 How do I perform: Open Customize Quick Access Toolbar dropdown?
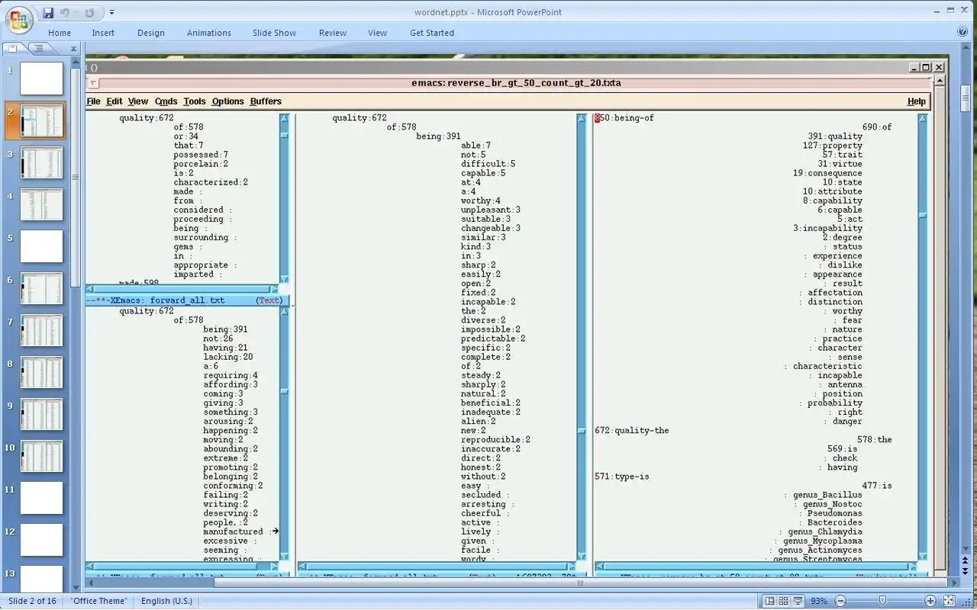(111, 12)
